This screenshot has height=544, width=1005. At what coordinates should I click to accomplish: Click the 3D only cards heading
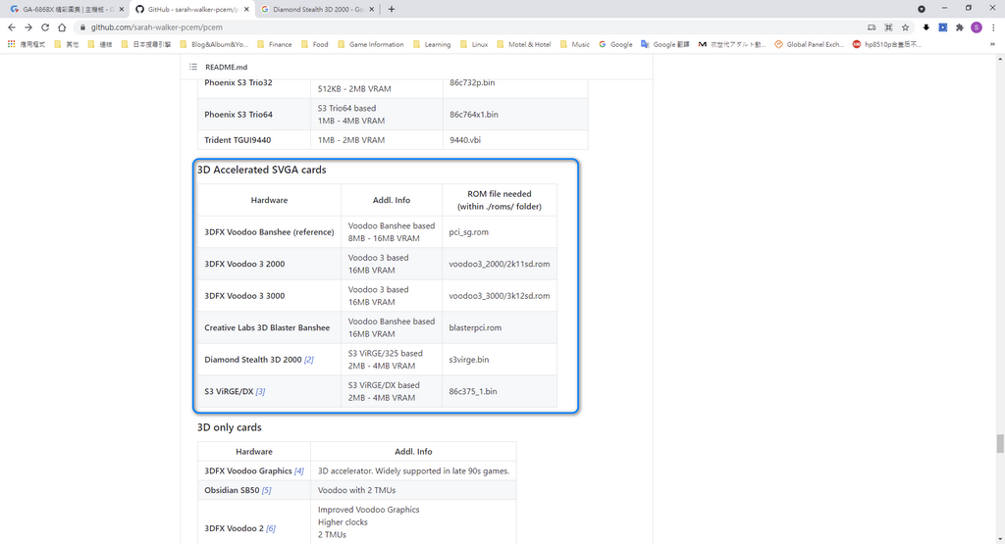tap(230, 427)
